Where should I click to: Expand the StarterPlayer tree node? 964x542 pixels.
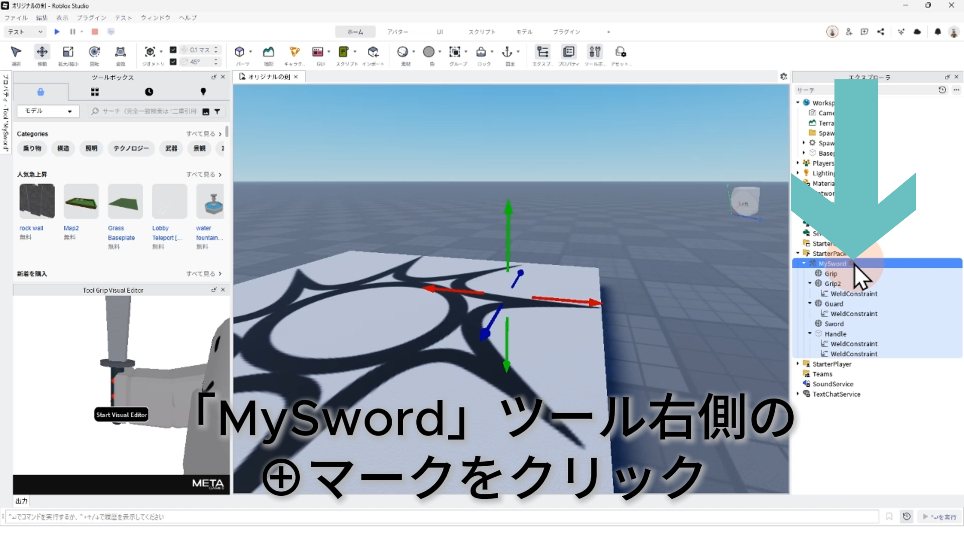click(798, 364)
